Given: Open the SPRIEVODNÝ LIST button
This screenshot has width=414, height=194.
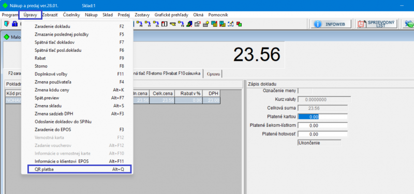Looking at the screenshot, I should point(377,24).
